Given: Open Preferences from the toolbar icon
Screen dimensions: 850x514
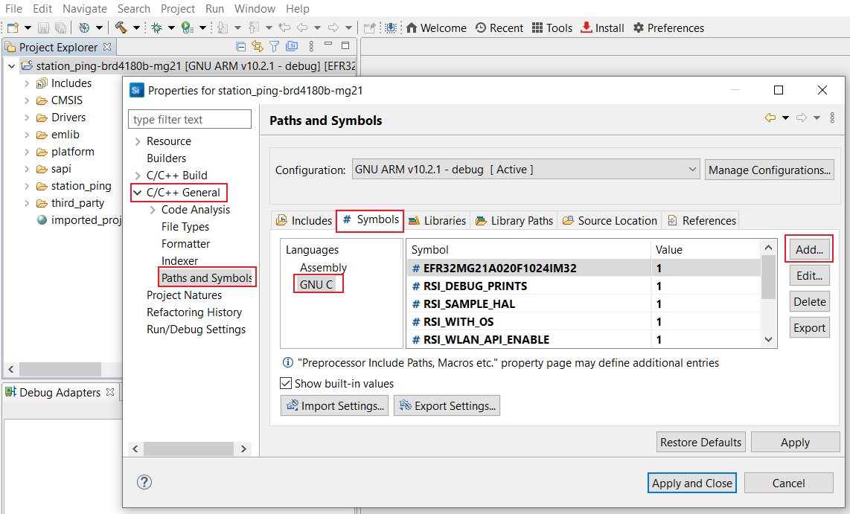Looking at the screenshot, I should coord(668,28).
